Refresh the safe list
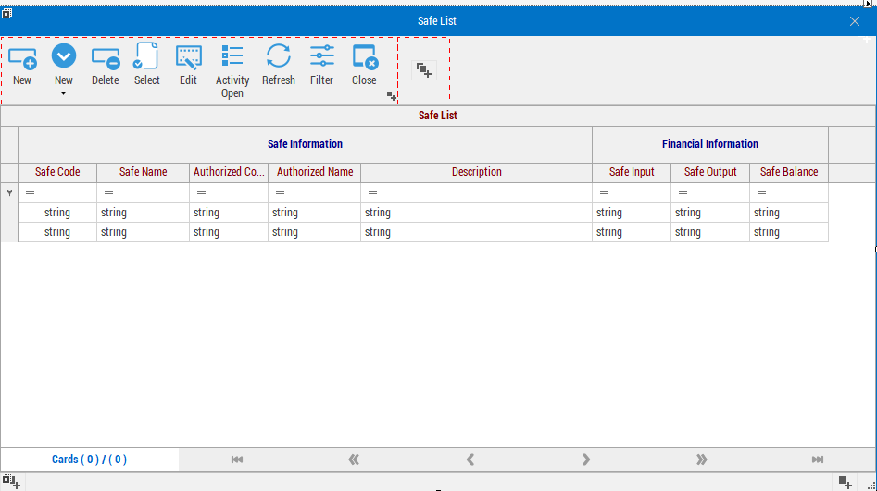 click(x=279, y=55)
